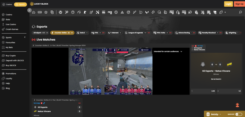245x117 pixels.
Task: Open the search magnifier icon
Action: [x=240, y=12]
